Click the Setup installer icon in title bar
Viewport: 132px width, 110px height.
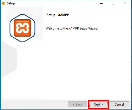[3, 3]
